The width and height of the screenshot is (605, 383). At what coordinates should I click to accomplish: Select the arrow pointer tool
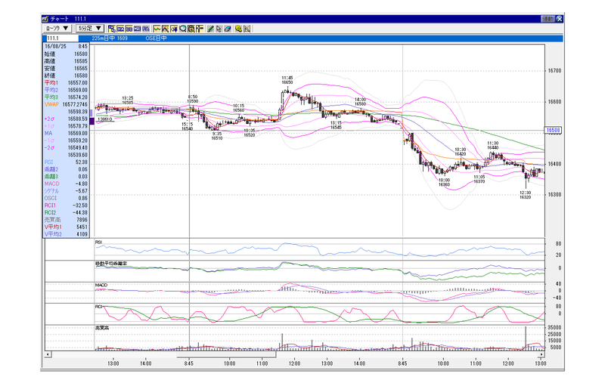tap(219, 29)
